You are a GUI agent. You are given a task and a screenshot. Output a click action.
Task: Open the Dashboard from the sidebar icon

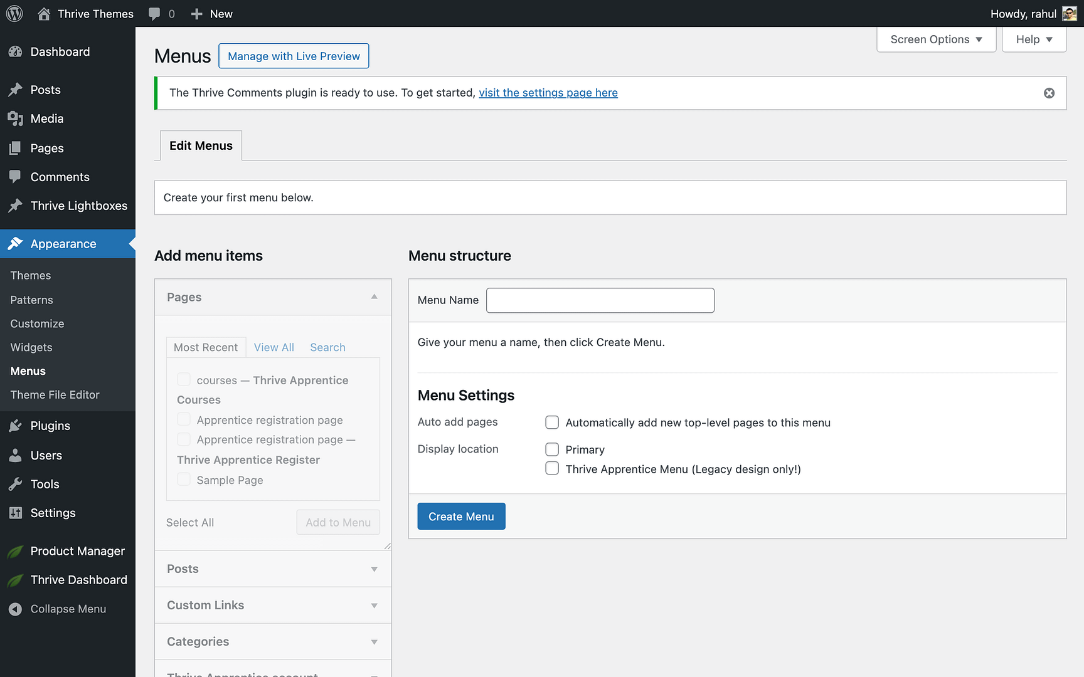(x=16, y=52)
